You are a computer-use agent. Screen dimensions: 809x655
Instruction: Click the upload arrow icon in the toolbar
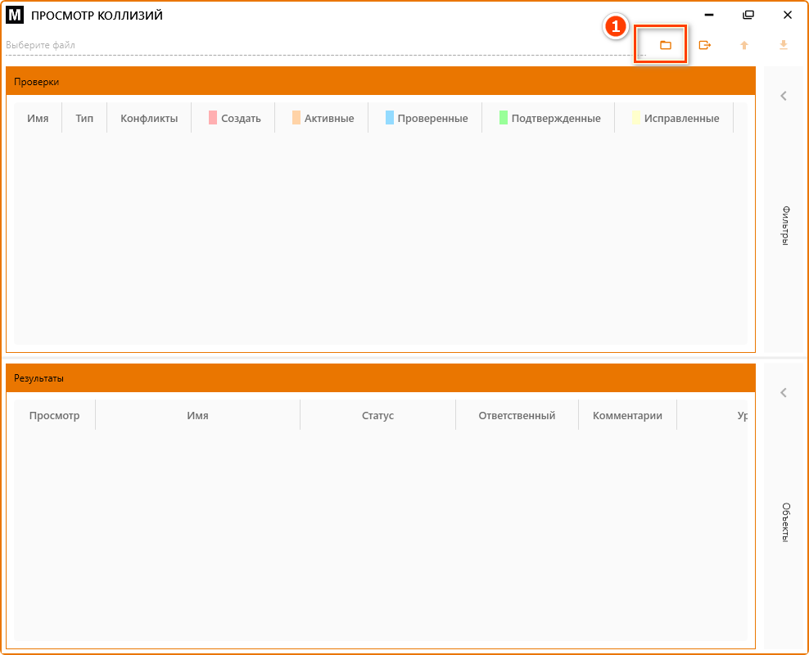click(743, 45)
